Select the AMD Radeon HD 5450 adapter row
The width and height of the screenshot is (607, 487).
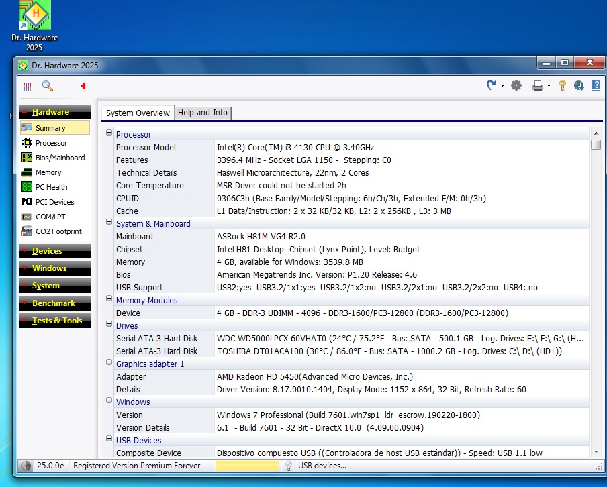[351, 377]
